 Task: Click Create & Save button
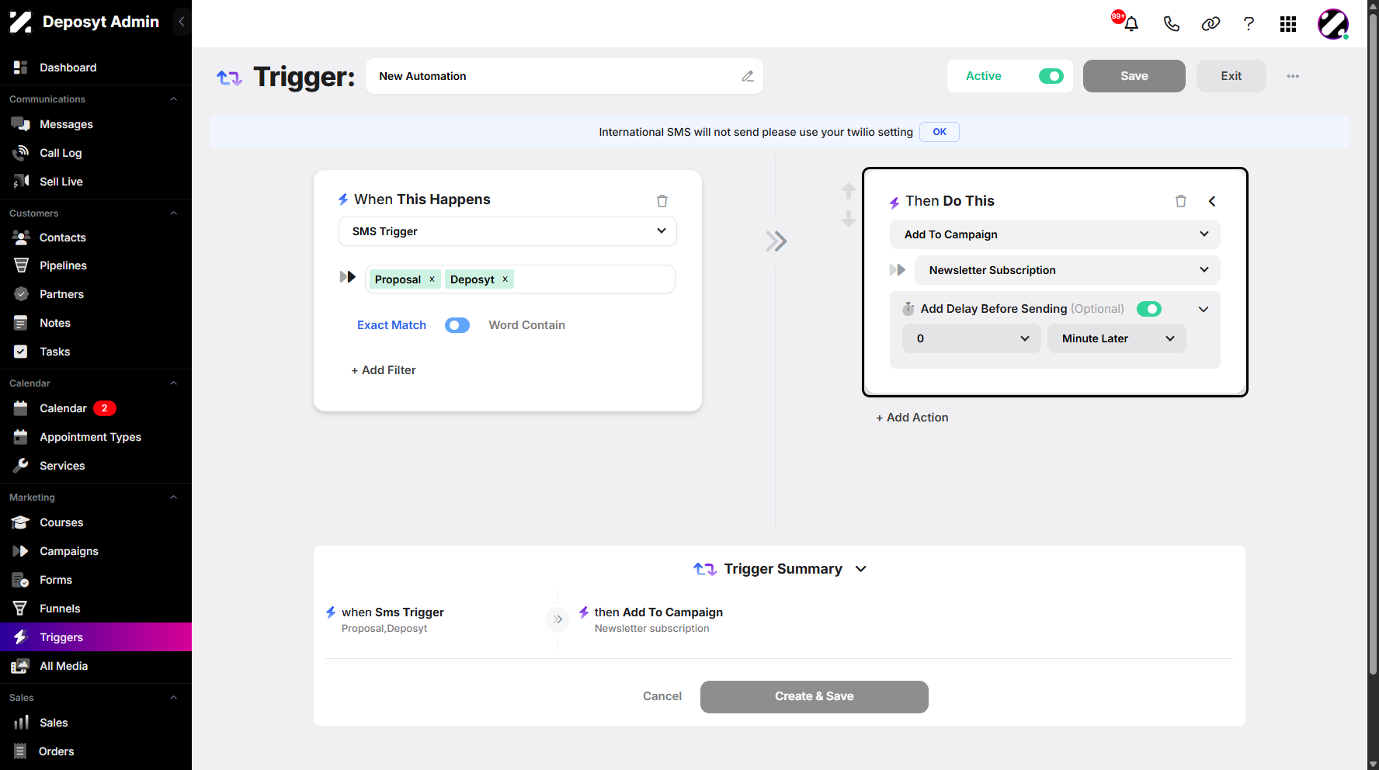tap(815, 696)
